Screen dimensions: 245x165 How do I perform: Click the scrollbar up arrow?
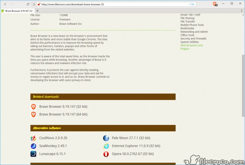[x=243, y=15]
